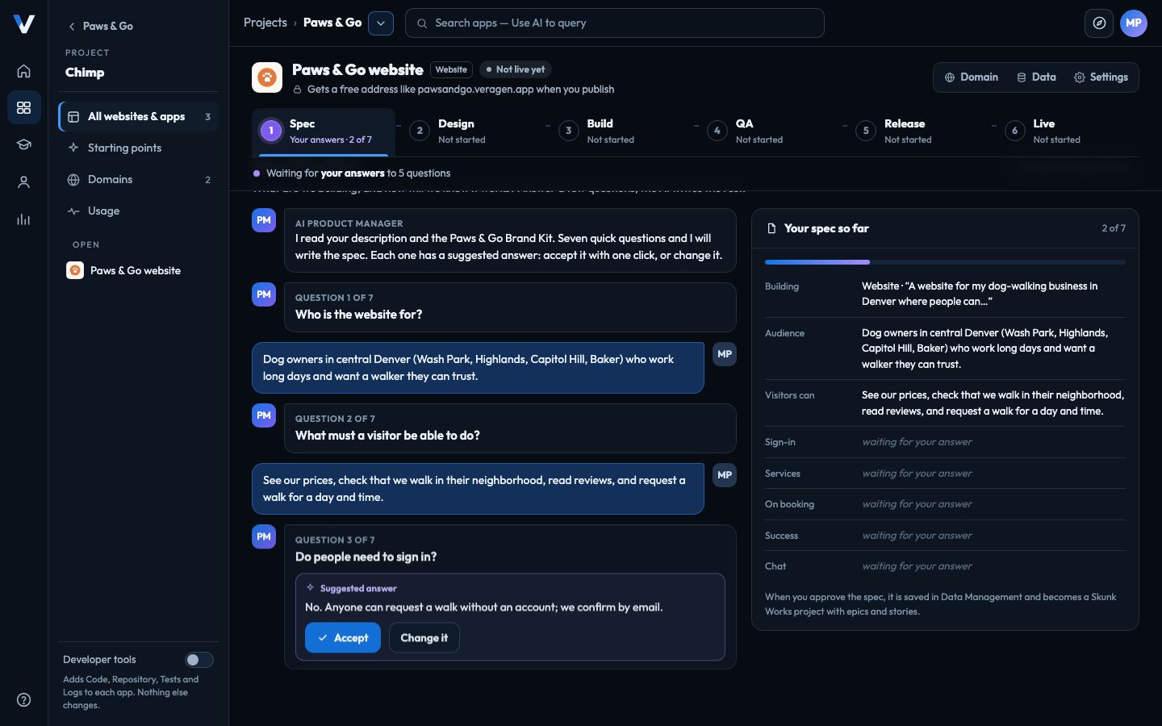The height and width of the screenshot is (726, 1162).
Task: Click the MP avatar beside the prices answer
Action: point(725,475)
